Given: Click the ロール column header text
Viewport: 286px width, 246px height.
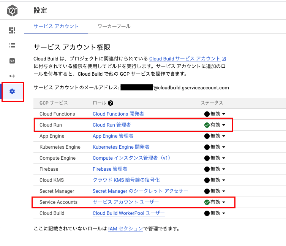Looking at the screenshot, I should pos(100,103).
